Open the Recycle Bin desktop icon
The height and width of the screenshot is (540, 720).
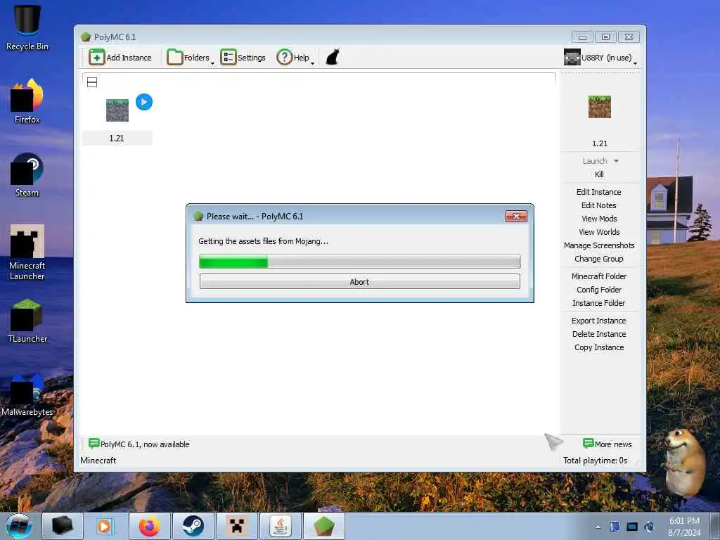(x=27, y=27)
